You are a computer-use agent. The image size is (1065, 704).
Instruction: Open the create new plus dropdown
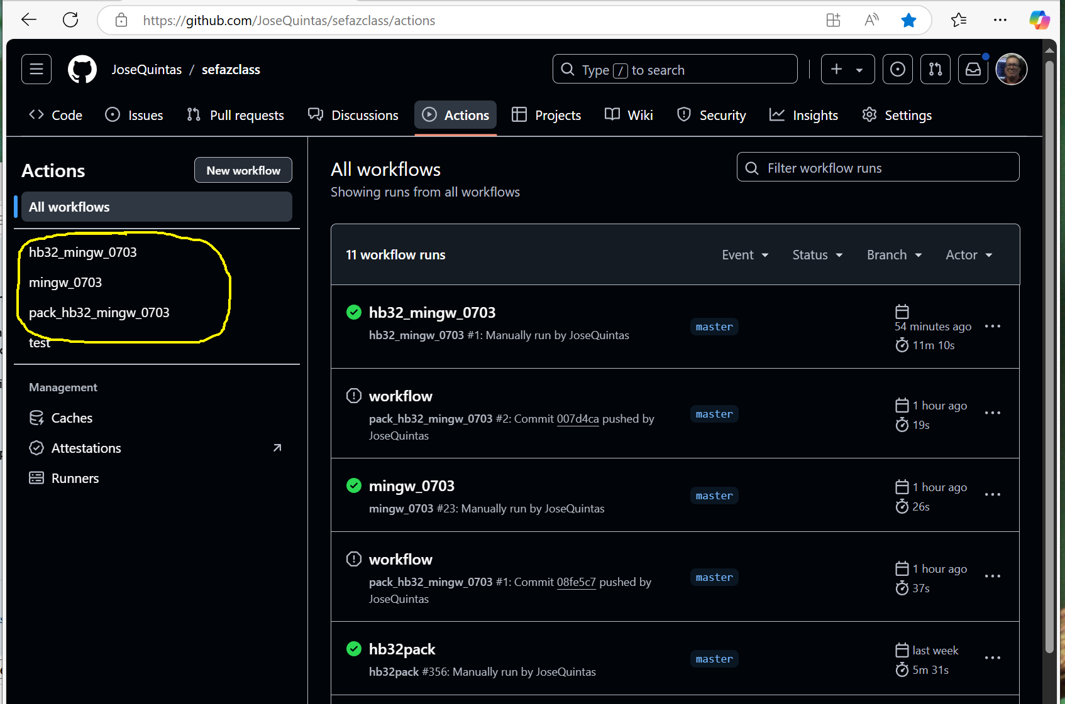(847, 70)
